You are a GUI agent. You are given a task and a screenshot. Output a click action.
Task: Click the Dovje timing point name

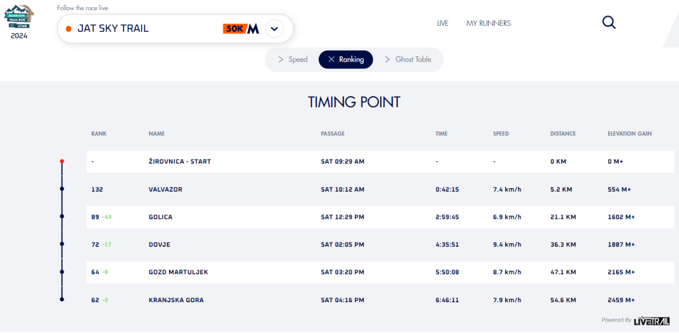[x=159, y=245]
